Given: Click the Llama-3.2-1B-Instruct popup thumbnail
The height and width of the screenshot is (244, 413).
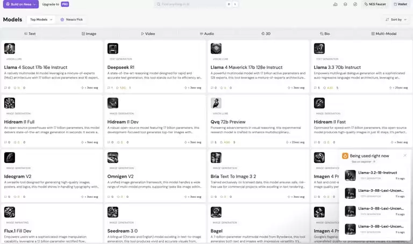Looking at the screenshot, I should 350,175.
